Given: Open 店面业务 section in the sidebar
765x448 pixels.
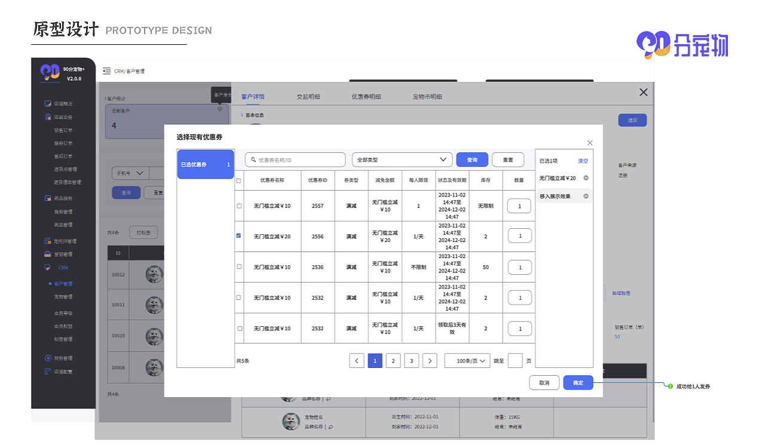Looking at the screenshot, I should point(59,117).
